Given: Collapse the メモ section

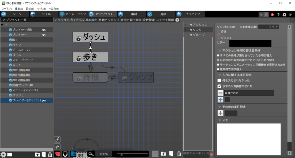Looking at the screenshot, I should point(220,120).
